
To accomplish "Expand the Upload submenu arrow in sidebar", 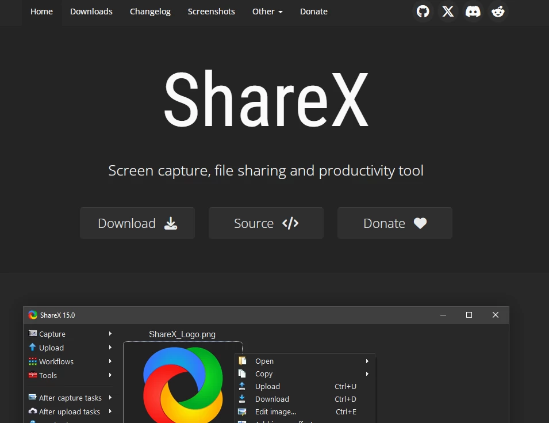I will 110,347.
